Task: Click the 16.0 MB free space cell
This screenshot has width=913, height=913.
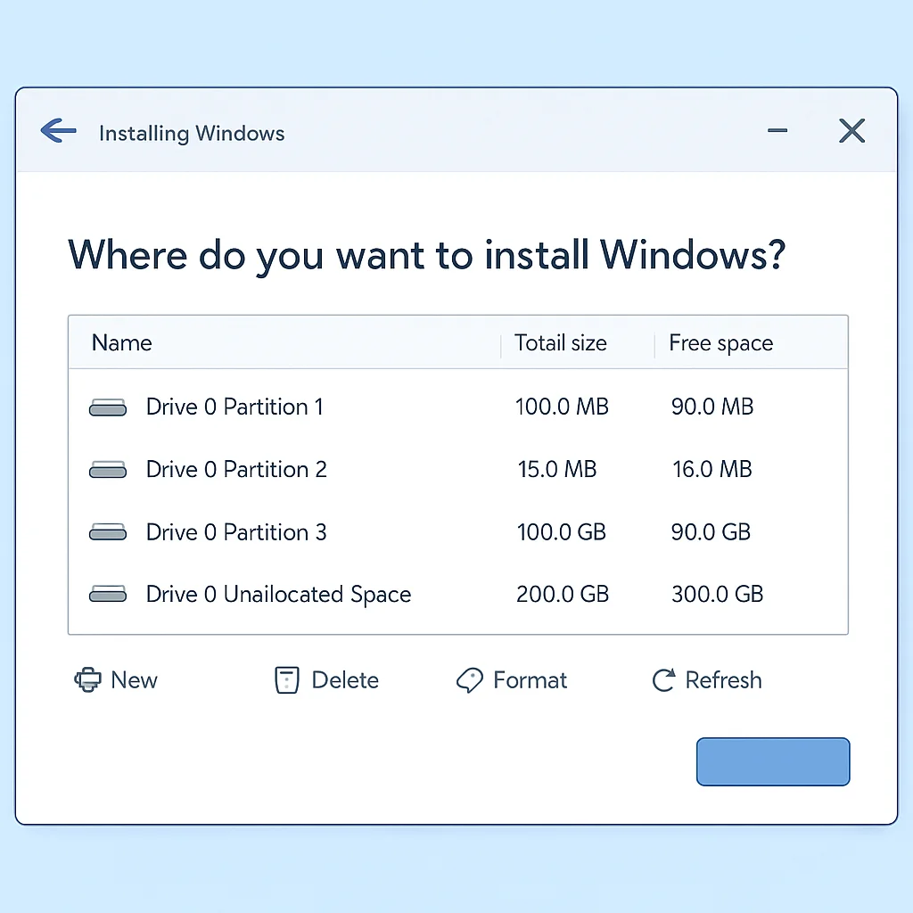Action: click(712, 469)
